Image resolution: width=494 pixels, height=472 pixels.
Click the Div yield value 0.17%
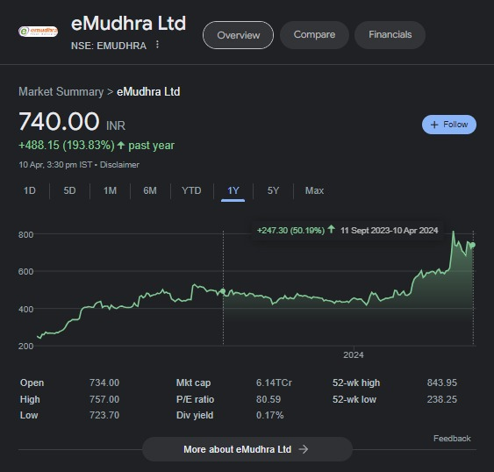pos(269,415)
